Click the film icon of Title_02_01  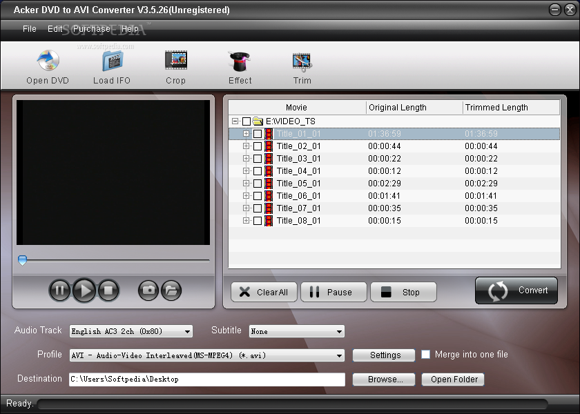click(269, 146)
